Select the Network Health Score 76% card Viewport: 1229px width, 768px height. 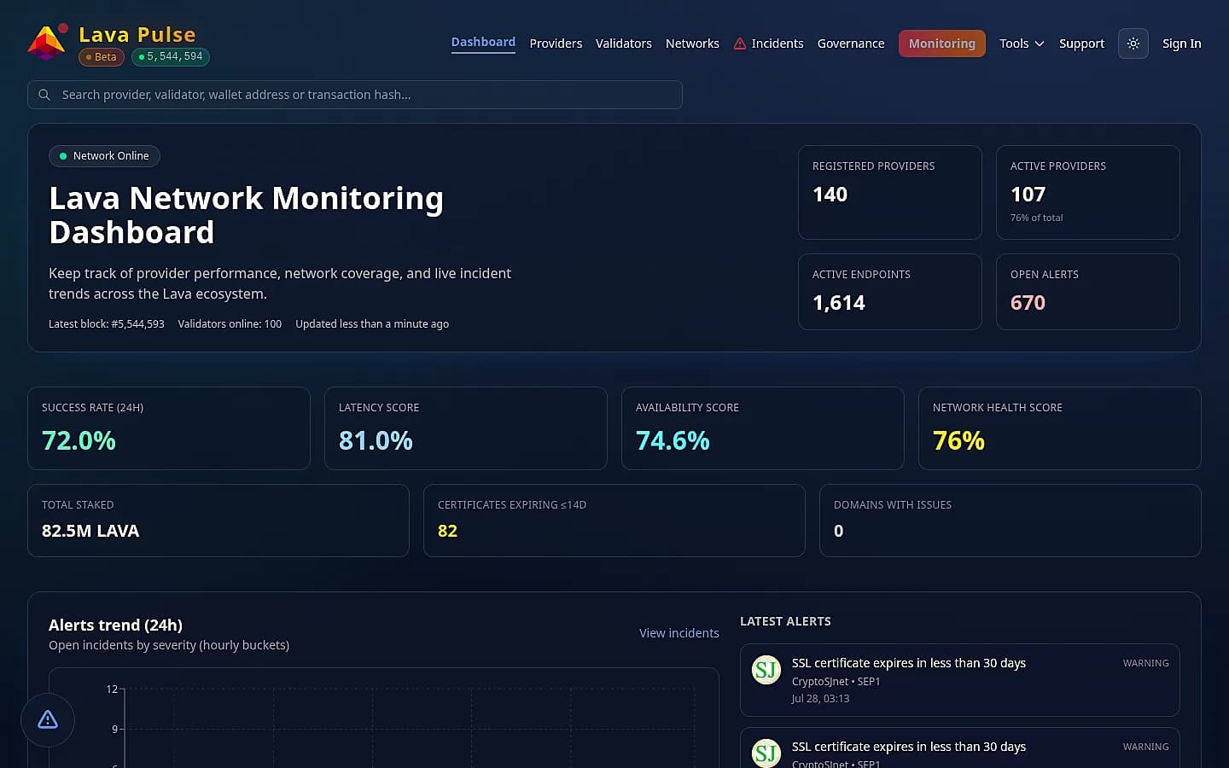click(x=1060, y=428)
